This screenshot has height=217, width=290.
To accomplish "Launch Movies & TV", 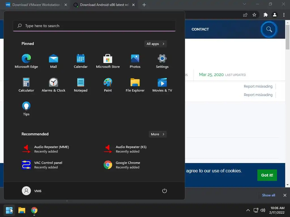I will (162, 85).
